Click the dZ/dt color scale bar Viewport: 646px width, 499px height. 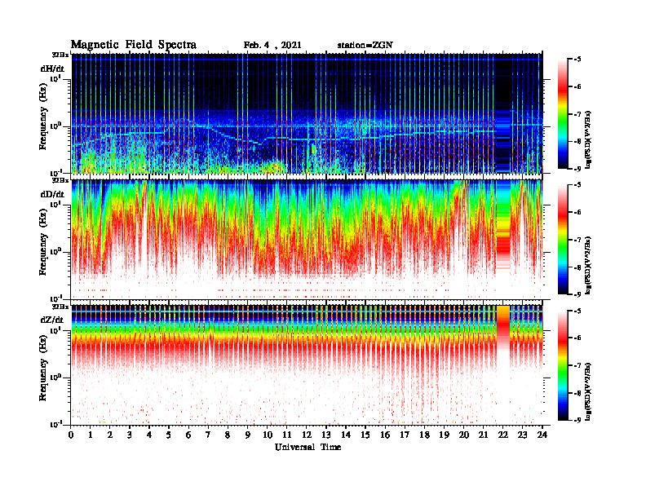coord(563,365)
